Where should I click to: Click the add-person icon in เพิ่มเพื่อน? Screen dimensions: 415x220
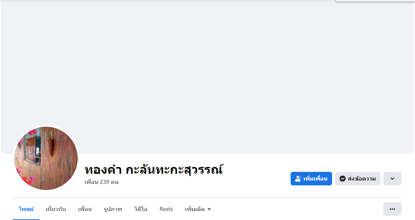(298, 179)
